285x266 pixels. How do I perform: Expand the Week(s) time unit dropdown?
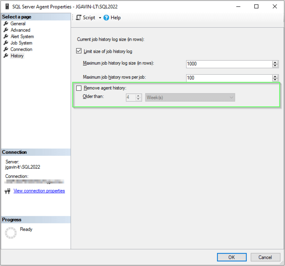click(231, 97)
